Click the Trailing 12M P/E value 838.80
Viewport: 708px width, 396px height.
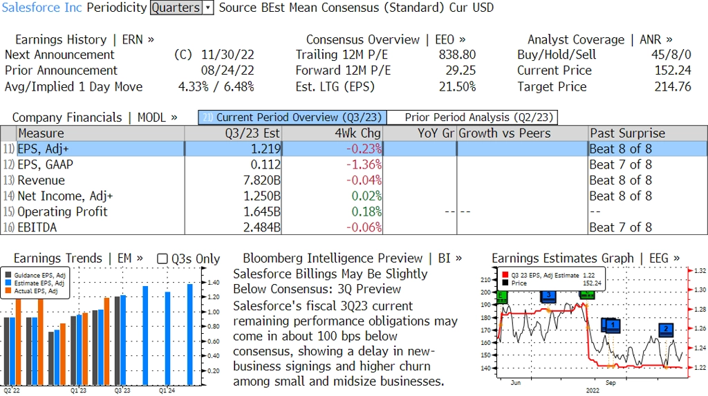click(x=458, y=55)
